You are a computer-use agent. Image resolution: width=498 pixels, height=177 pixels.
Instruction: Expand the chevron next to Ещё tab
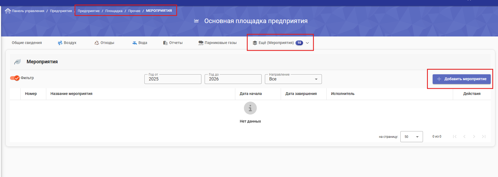307,43
